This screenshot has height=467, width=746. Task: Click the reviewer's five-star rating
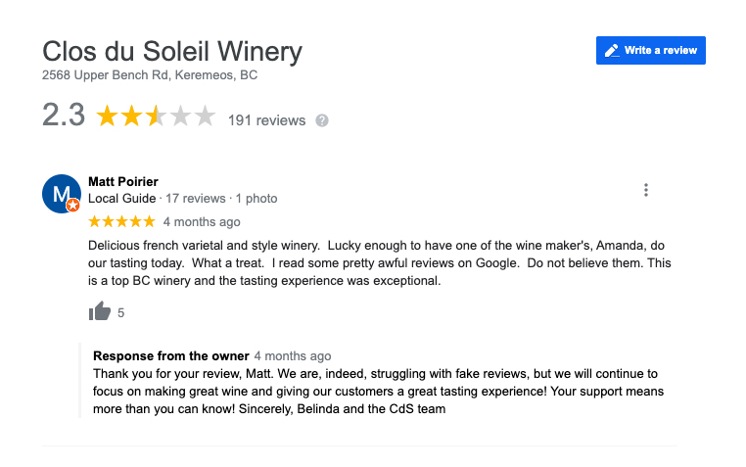121,221
